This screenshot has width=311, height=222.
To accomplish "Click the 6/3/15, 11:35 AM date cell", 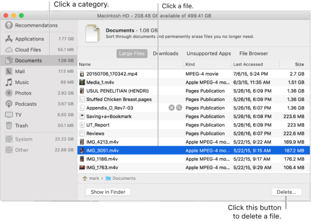I will tap(251, 82).
